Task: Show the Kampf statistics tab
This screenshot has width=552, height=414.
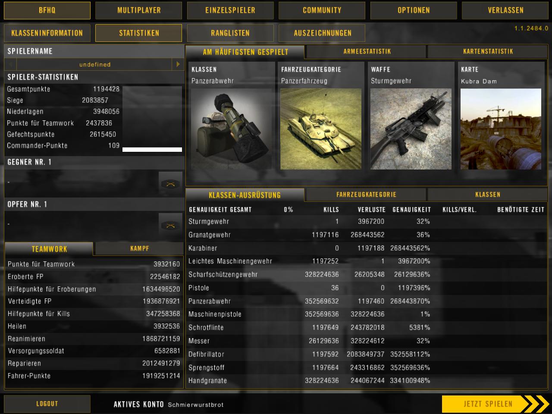Action: 139,248
